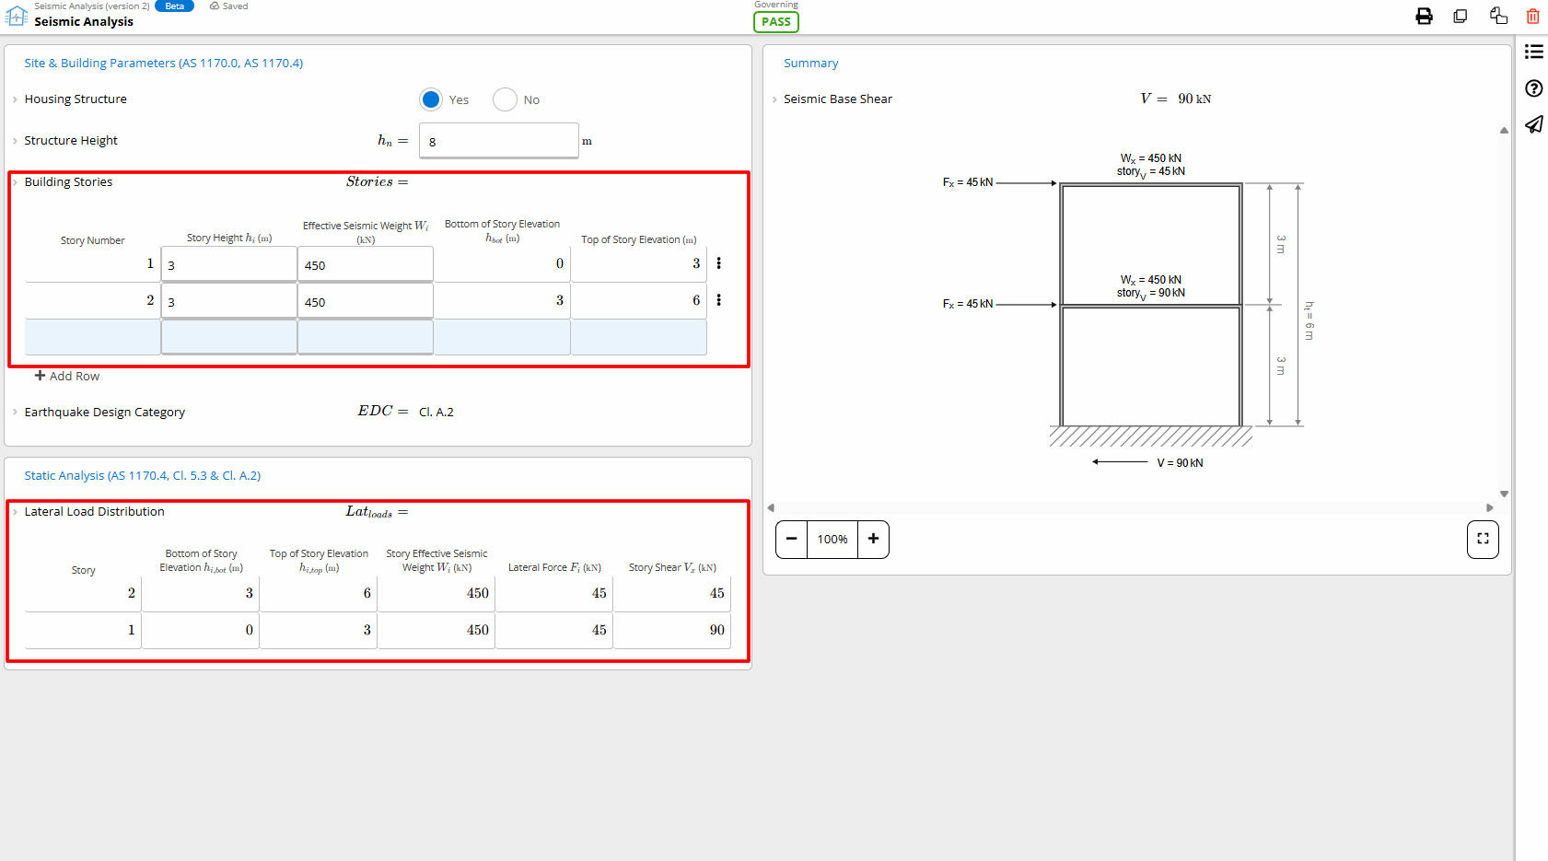Open the Static Analysis AS 1170.4 section header
The width and height of the screenshot is (1548, 861).
click(x=143, y=475)
